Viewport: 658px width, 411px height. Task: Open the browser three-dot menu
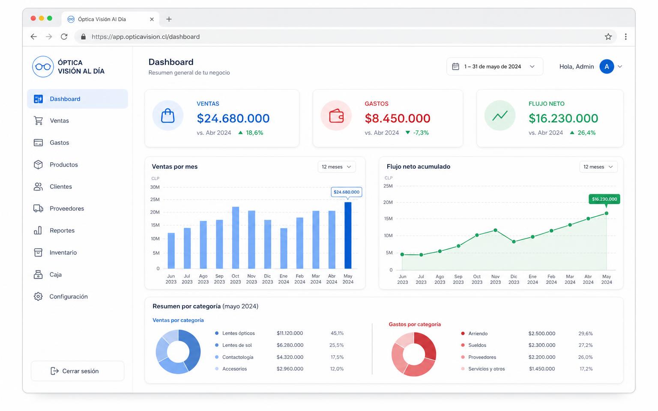pyautogui.click(x=626, y=37)
